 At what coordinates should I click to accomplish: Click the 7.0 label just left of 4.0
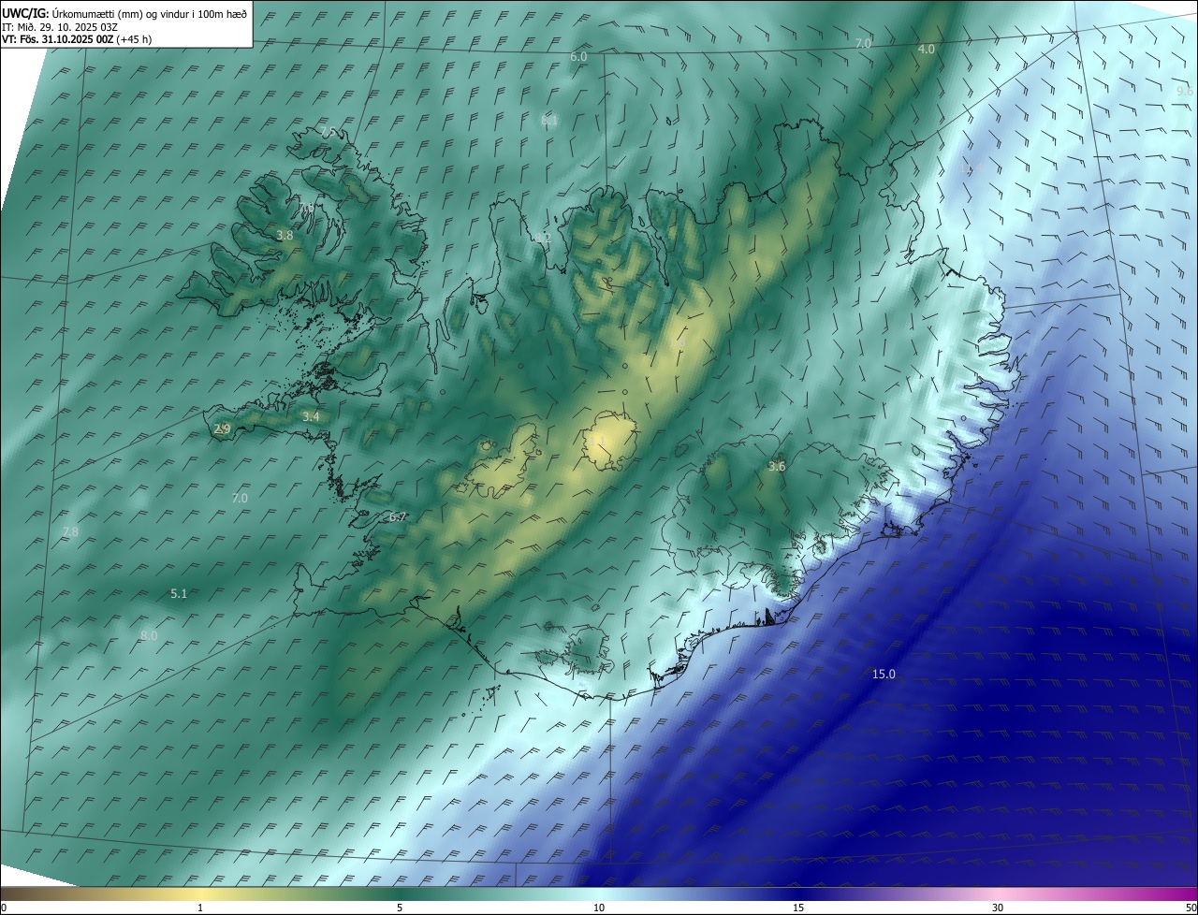pyautogui.click(x=863, y=44)
